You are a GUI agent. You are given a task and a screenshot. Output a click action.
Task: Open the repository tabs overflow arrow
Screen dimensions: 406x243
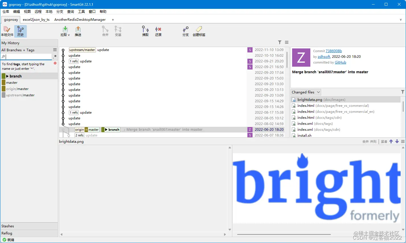(401, 20)
